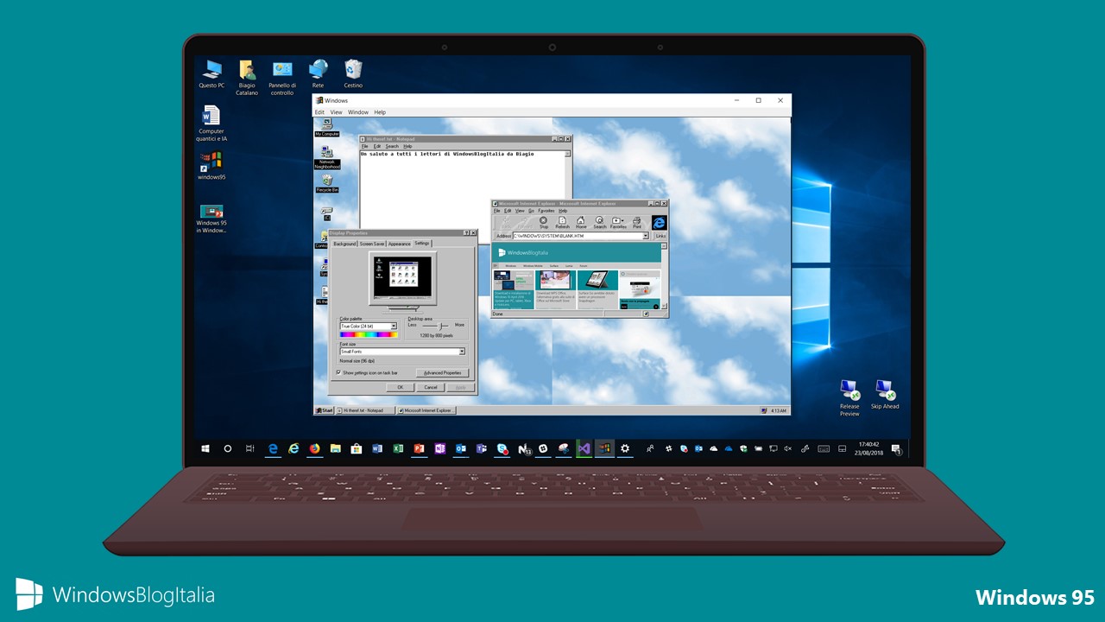Open Favorites menu in Internet Explorer

pyautogui.click(x=546, y=211)
